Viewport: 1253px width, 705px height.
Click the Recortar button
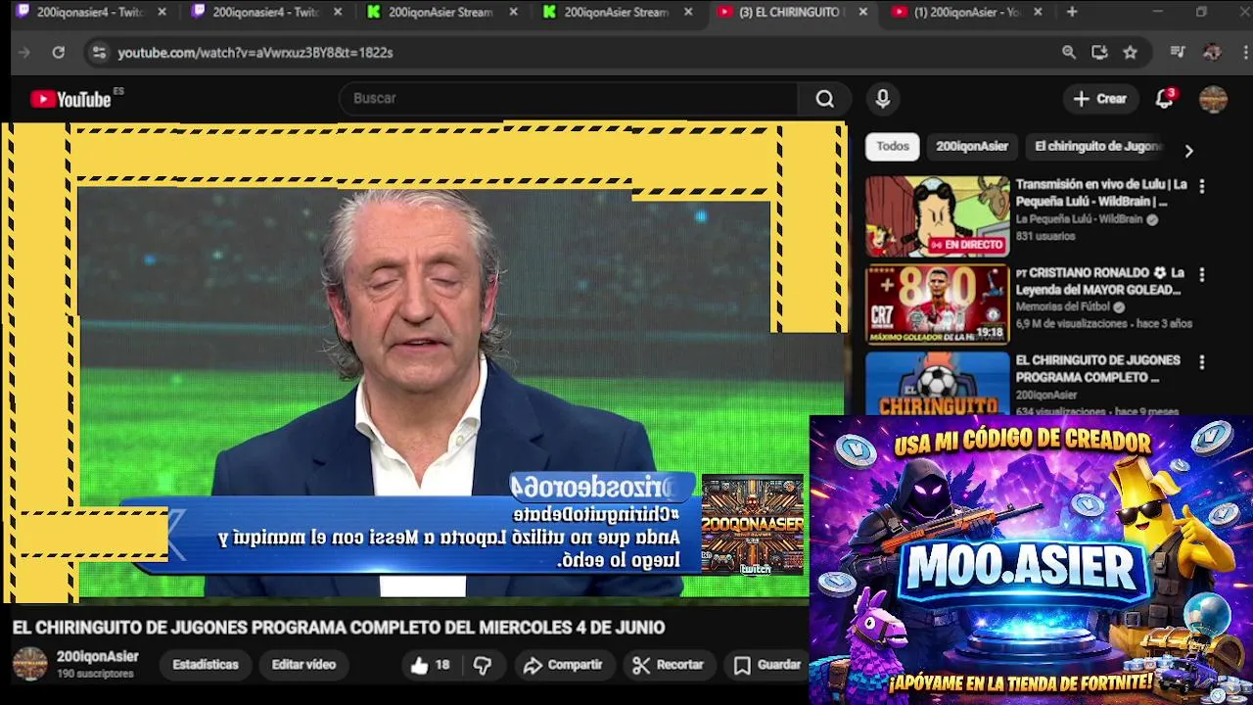click(669, 665)
